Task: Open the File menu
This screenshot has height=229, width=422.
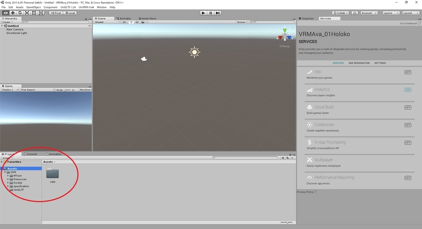Action: (x=3, y=7)
